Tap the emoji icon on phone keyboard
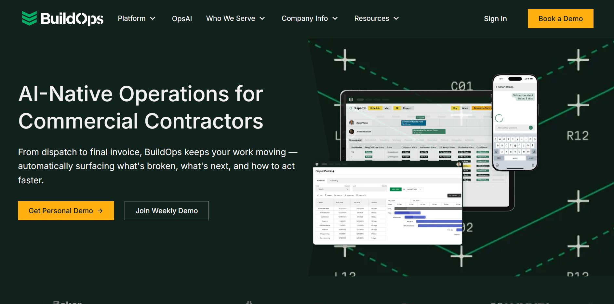This screenshot has width=614, height=304. [x=497, y=165]
